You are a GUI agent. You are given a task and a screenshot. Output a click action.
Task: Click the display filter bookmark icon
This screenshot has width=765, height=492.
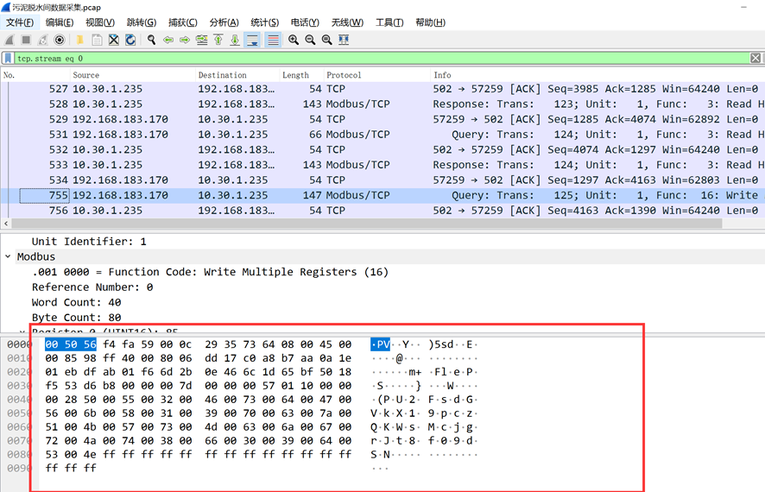(9, 59)
